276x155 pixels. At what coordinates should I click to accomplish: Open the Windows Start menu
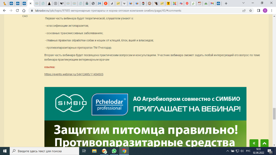(5, 151)
